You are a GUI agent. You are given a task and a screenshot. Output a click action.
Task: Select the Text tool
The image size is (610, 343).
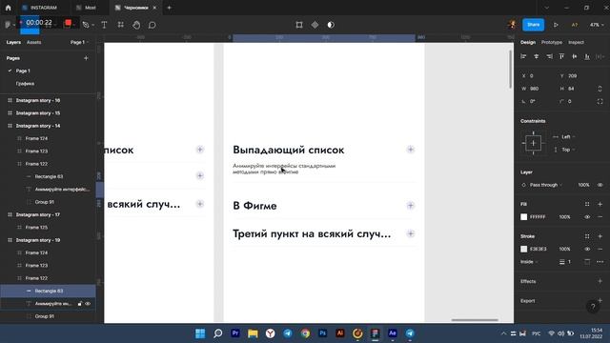pos(104,25)
